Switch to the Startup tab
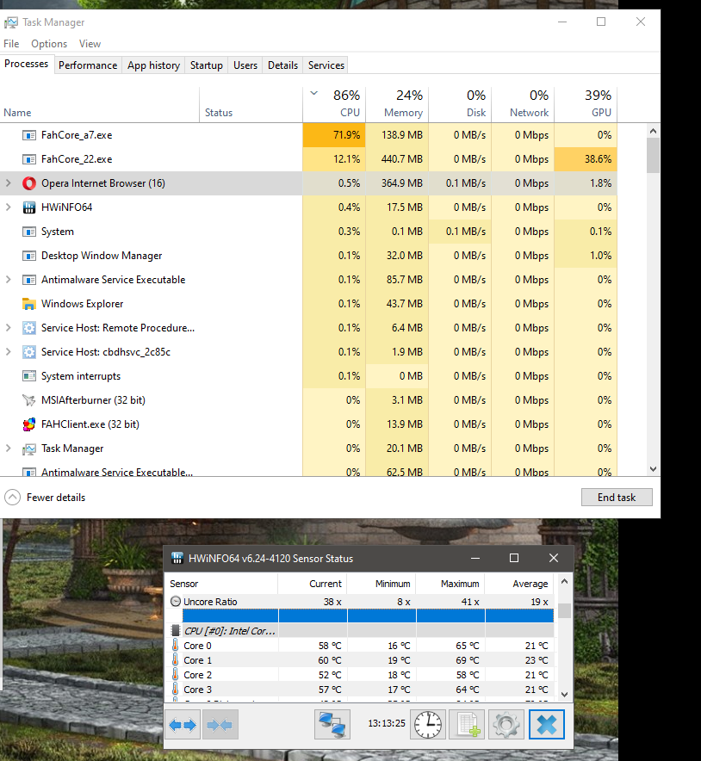701x761 pixels. [x=207, y=65]
